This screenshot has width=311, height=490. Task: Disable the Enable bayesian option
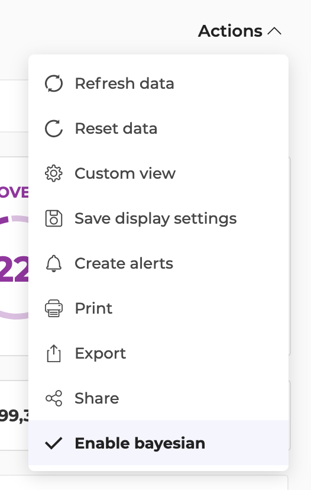point(158,443)
